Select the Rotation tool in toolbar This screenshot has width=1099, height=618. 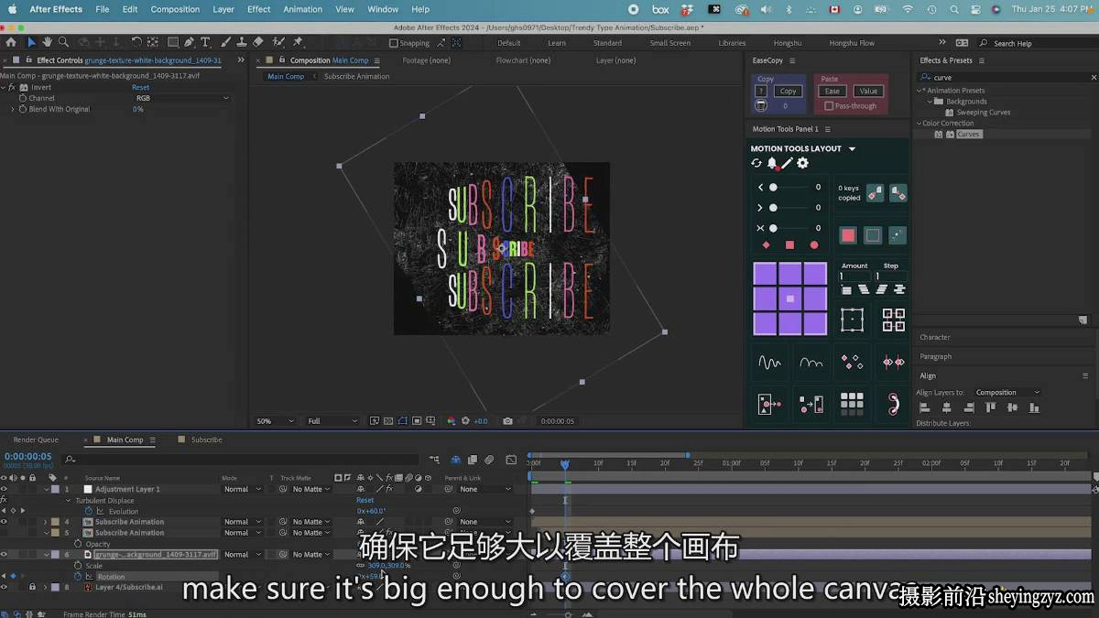click(x=136, y=42)
